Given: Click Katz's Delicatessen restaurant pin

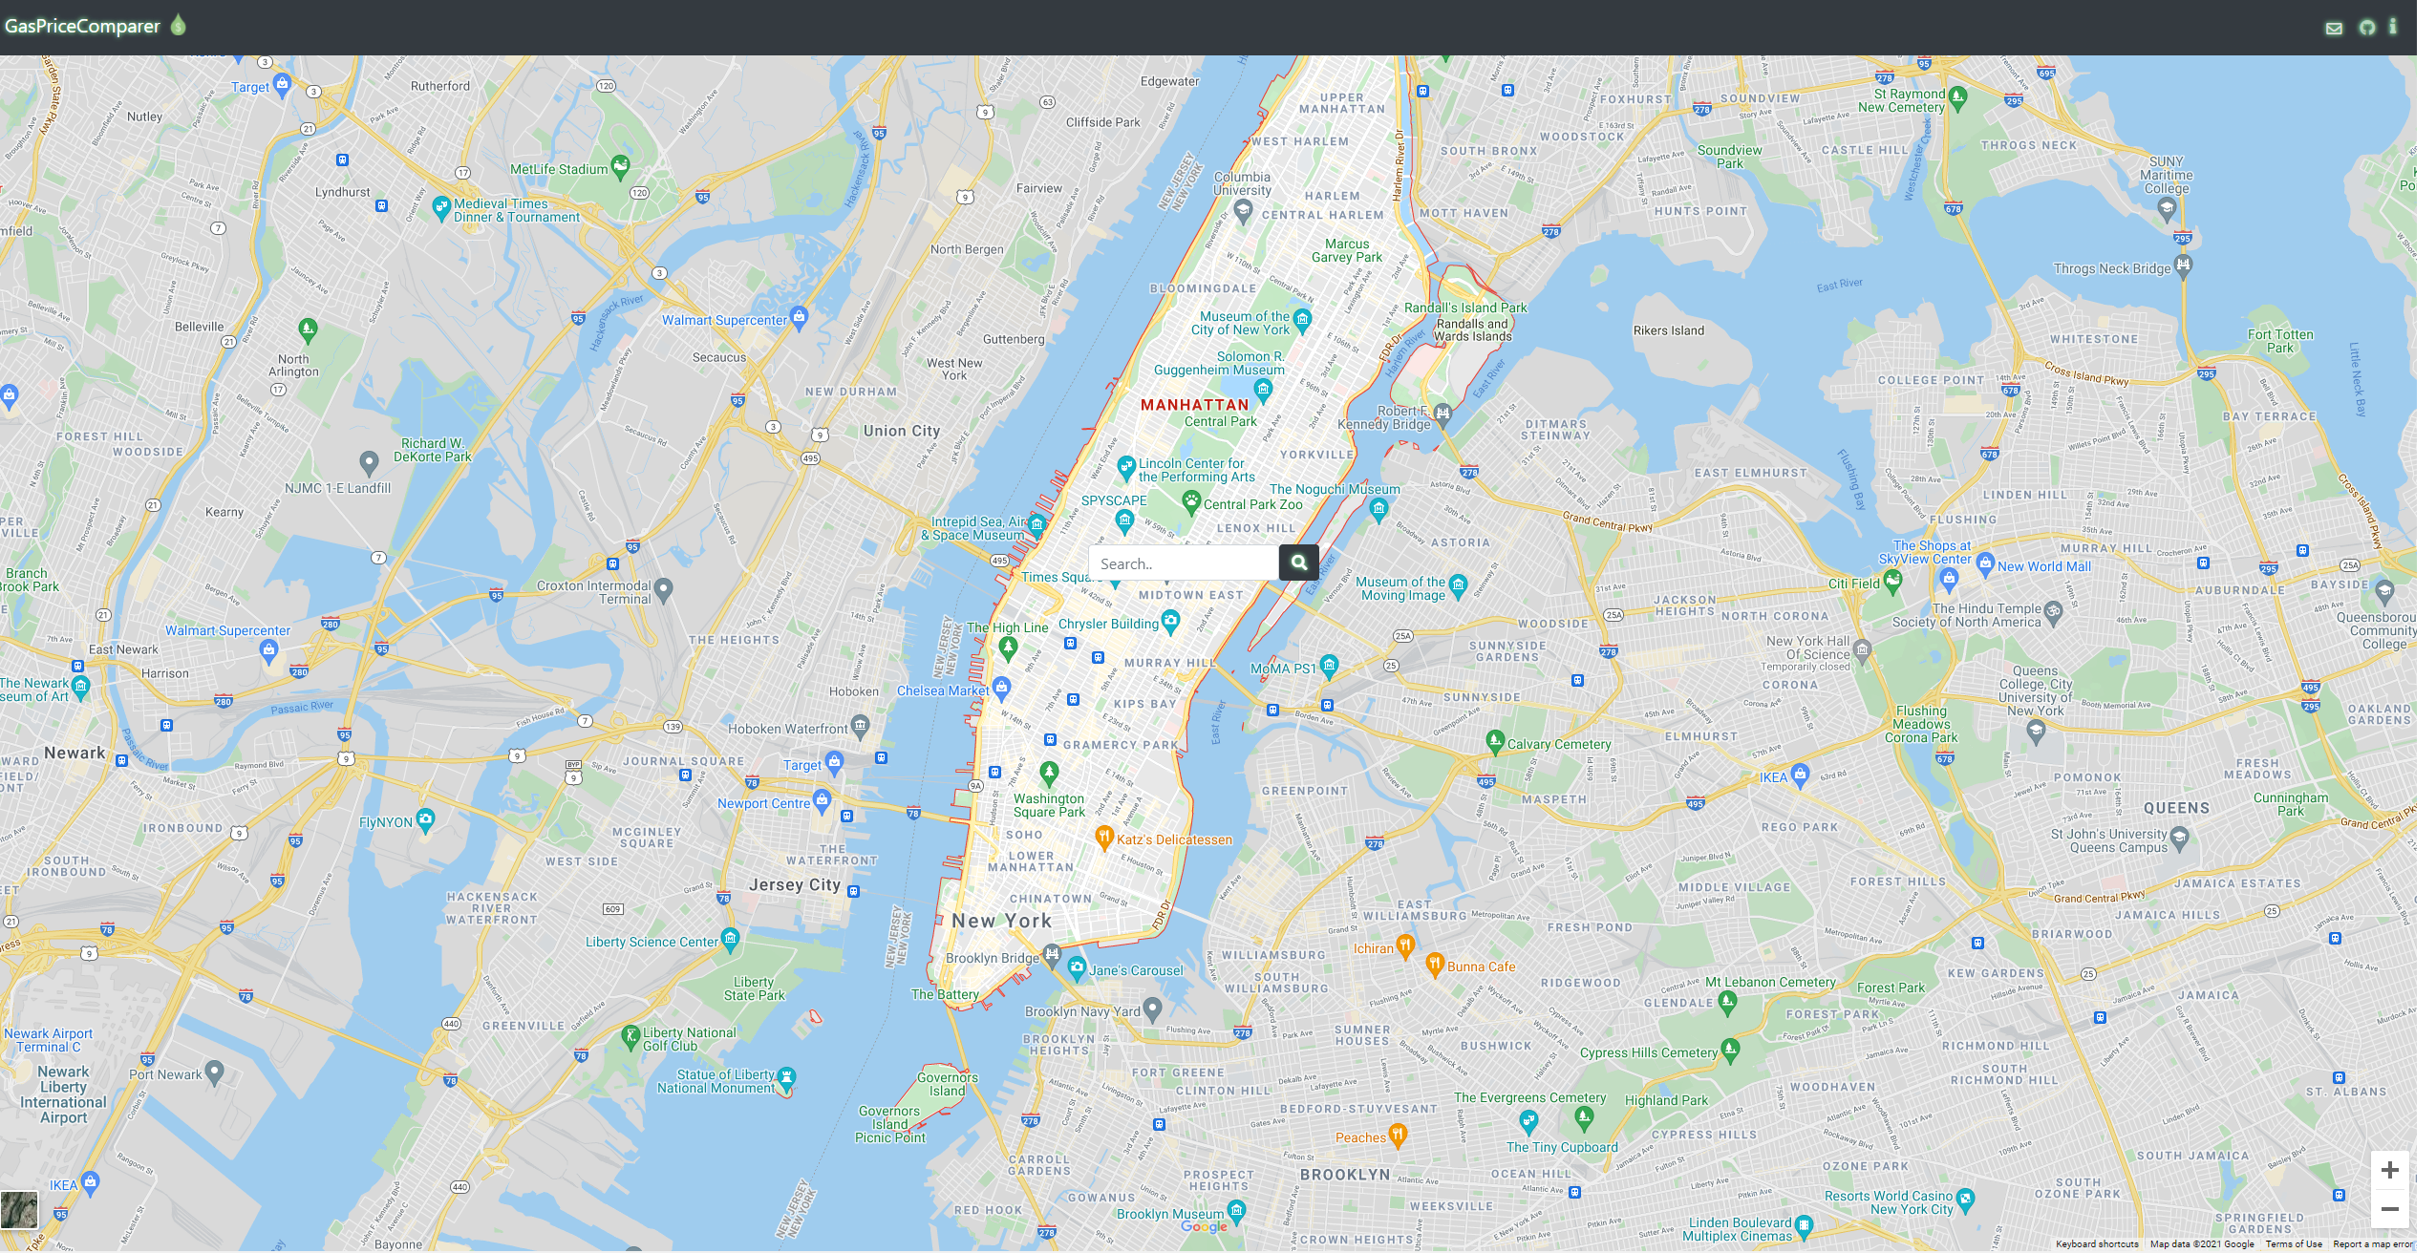Looking at the screenshot, I should tap(1103, 837).
